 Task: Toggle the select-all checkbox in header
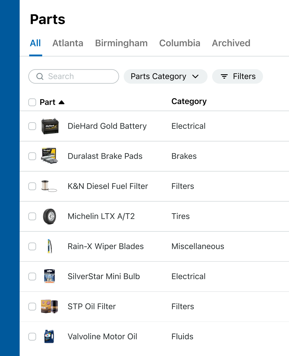click(32, 102)
